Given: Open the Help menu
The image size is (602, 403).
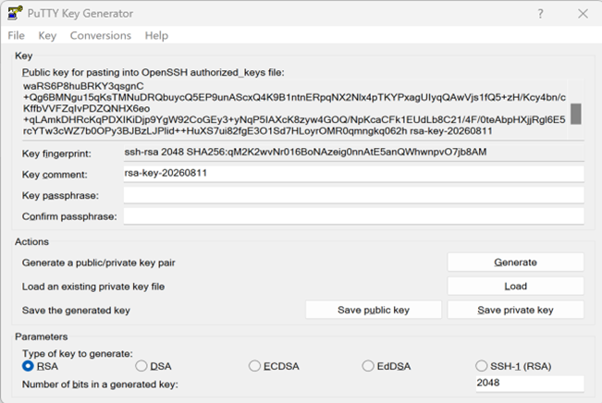Looking at the screenshot, I should pos(156,36).
